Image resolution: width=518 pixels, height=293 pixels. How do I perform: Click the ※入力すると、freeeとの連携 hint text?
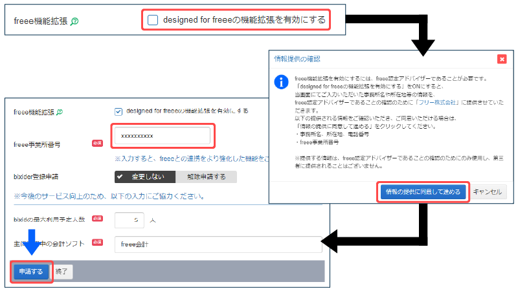(192, 158)
